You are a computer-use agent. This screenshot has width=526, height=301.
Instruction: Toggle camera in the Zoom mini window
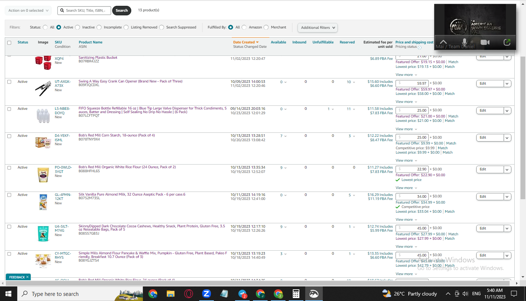pos(485,42)
